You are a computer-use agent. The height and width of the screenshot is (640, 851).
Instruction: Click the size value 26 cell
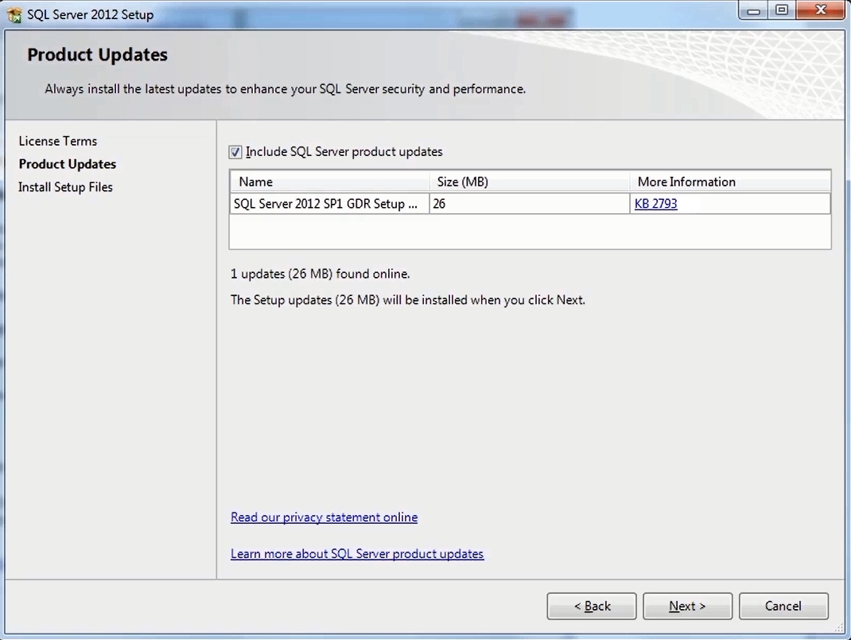(x=529, y=204)
